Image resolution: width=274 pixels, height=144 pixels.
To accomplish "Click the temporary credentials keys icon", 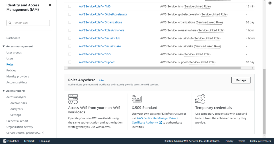I will pos(200,99).
